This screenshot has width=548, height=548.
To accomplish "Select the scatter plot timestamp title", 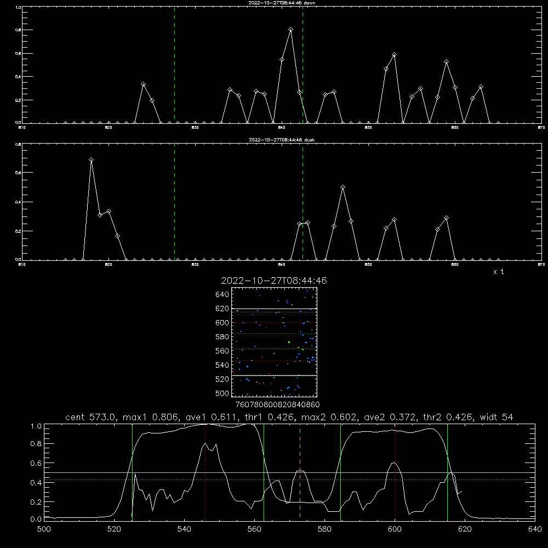I will 274,281.
